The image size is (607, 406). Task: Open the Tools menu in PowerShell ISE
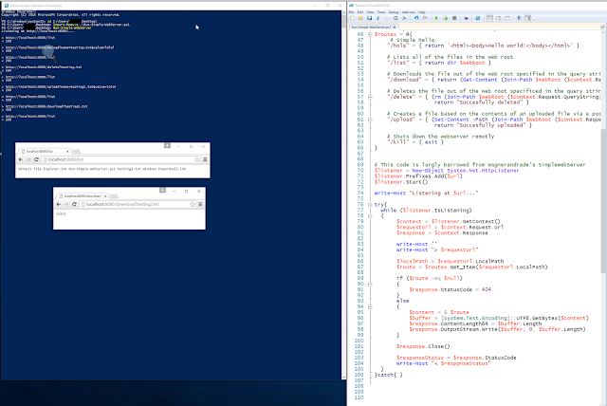point(381,12)
